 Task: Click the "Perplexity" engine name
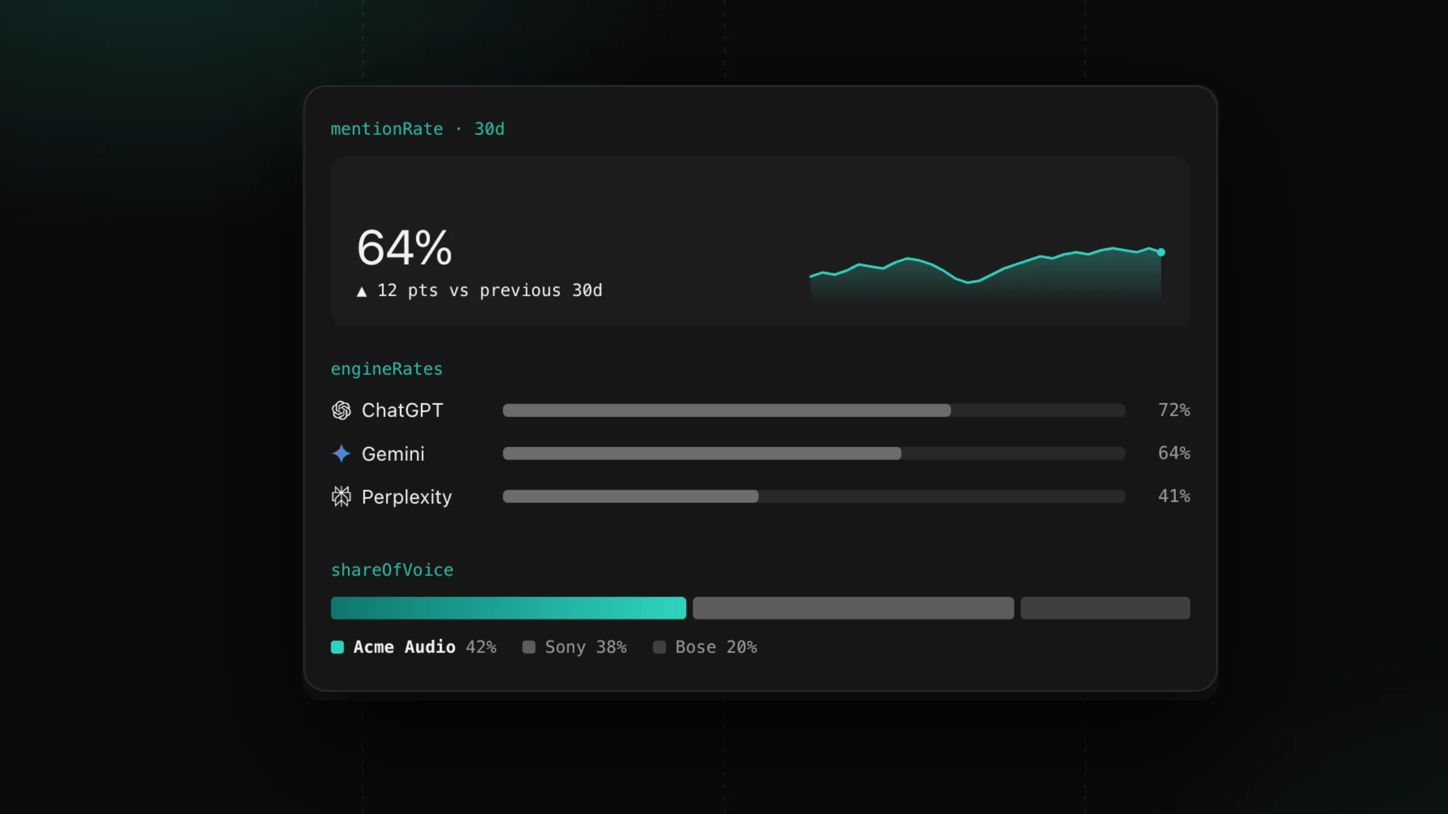(x=407, y=497)
